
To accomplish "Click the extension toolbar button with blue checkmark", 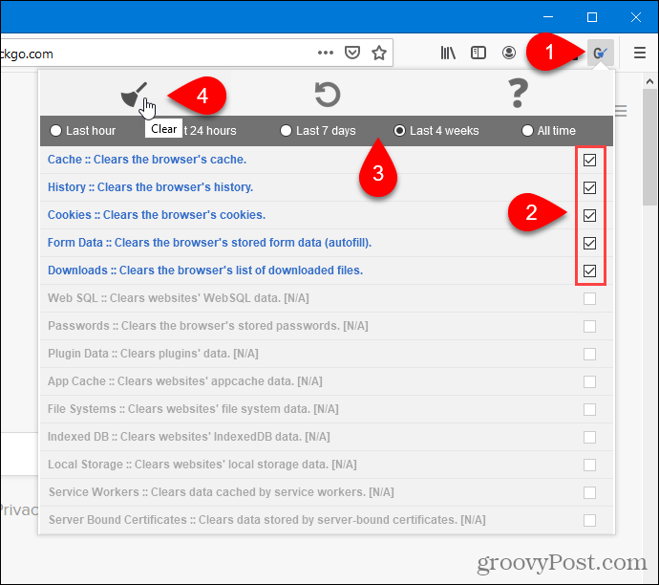I will tap(601, 53).
